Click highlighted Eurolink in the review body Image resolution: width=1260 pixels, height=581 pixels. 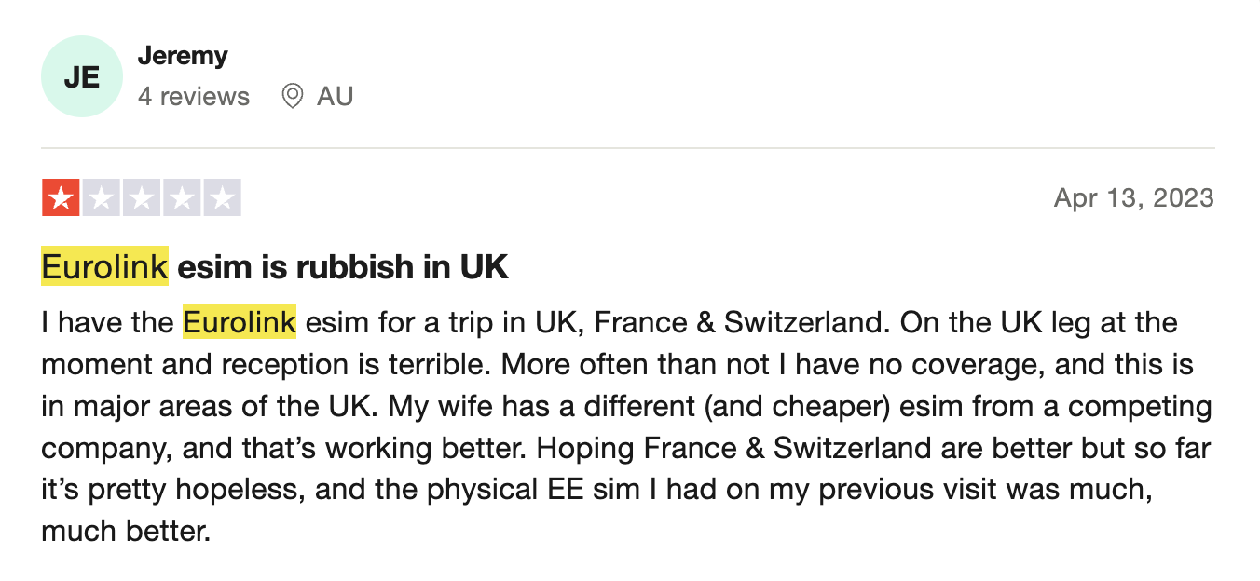point(240,322)
